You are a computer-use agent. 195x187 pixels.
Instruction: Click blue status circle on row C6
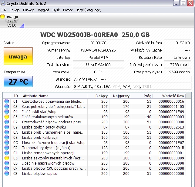tap(7, 163)
